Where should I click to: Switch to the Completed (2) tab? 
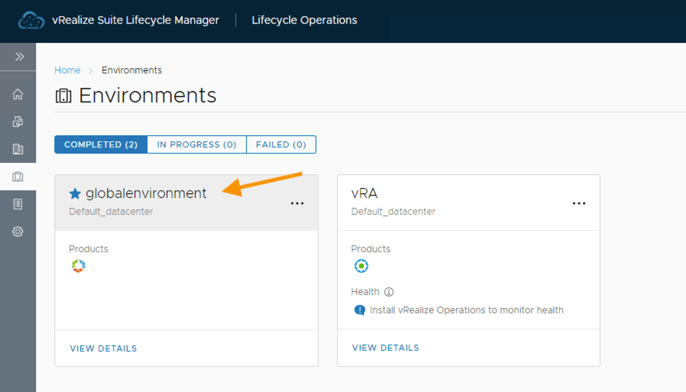pyautogui.click(x=101, y=144)
